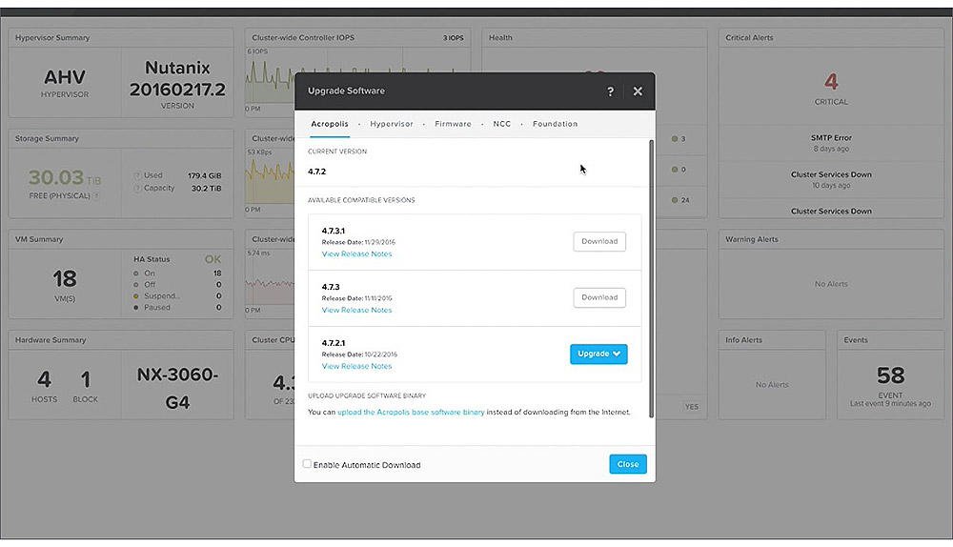View Release Notes for 4.7.2.1

(x=356, y=366)
